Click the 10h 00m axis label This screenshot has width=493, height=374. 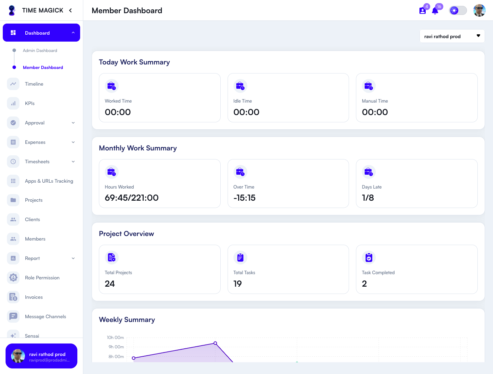(x=115, y=338)
